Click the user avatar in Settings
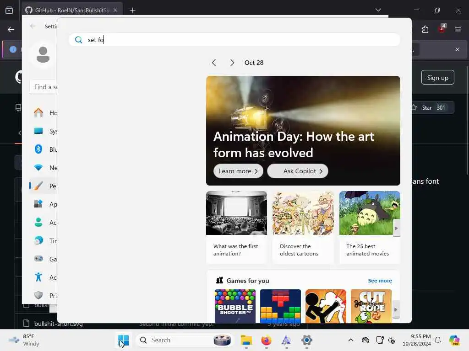 [x=43, y=55]
